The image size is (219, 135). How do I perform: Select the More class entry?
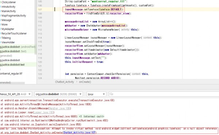[x=4, y=24]
